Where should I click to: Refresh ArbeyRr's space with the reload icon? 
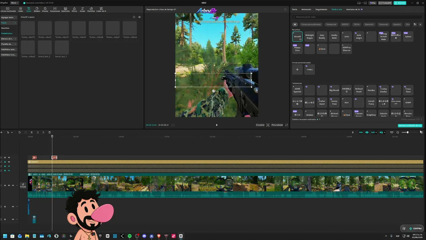tap(134, 17)
